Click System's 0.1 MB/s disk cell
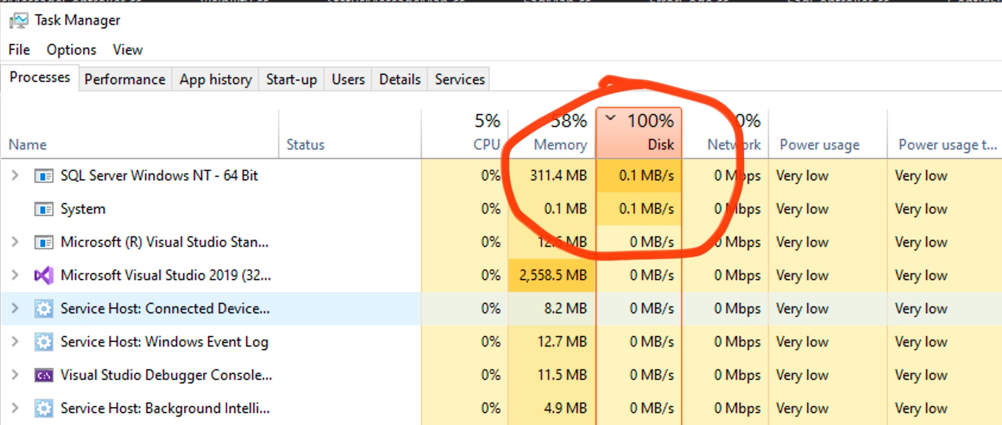 [639, 209]
